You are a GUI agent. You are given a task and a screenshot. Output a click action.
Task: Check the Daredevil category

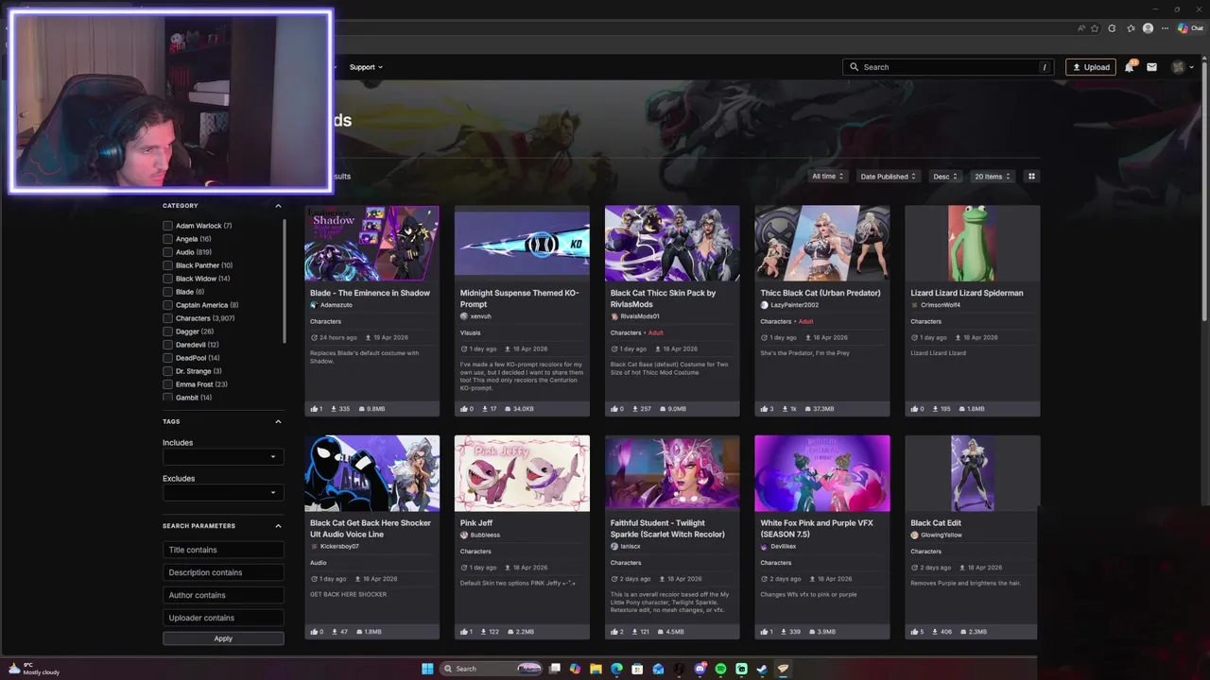point(167,345)
